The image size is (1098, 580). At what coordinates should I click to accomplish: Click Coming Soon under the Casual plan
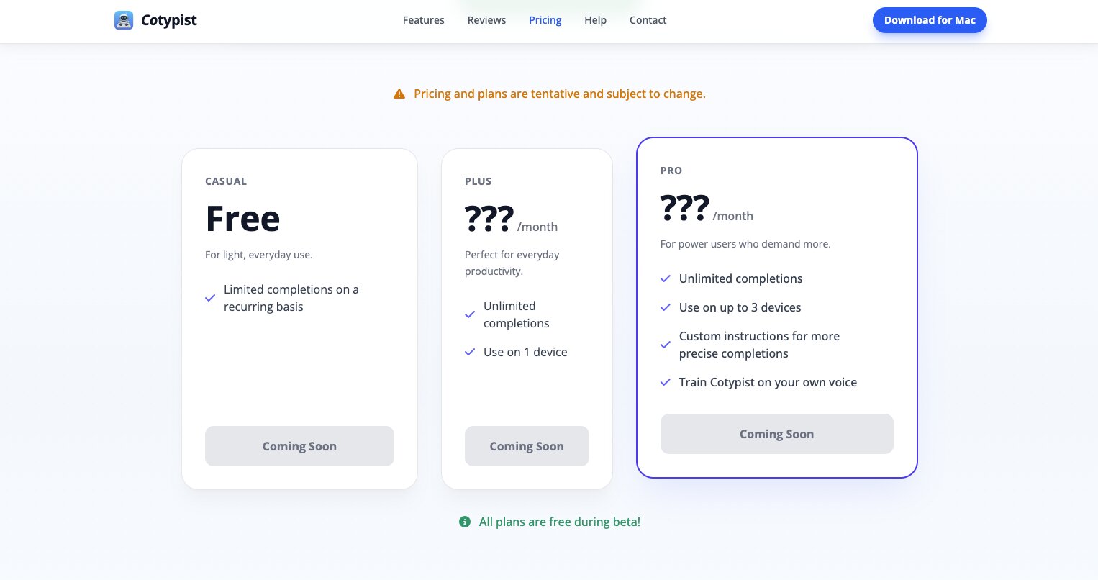(299, 446)
